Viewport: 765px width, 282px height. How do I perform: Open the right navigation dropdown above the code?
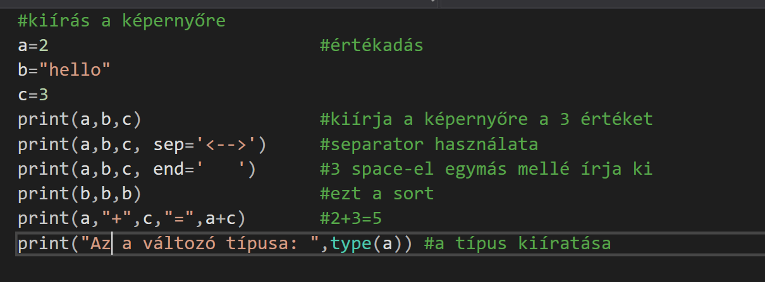coord(601,3)
